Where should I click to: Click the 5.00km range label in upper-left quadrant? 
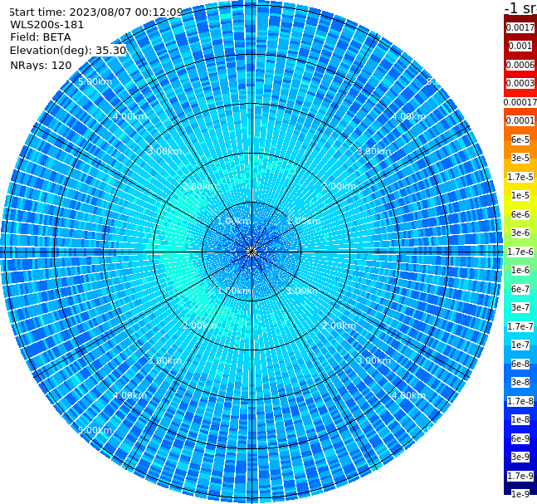pos(95,81)
